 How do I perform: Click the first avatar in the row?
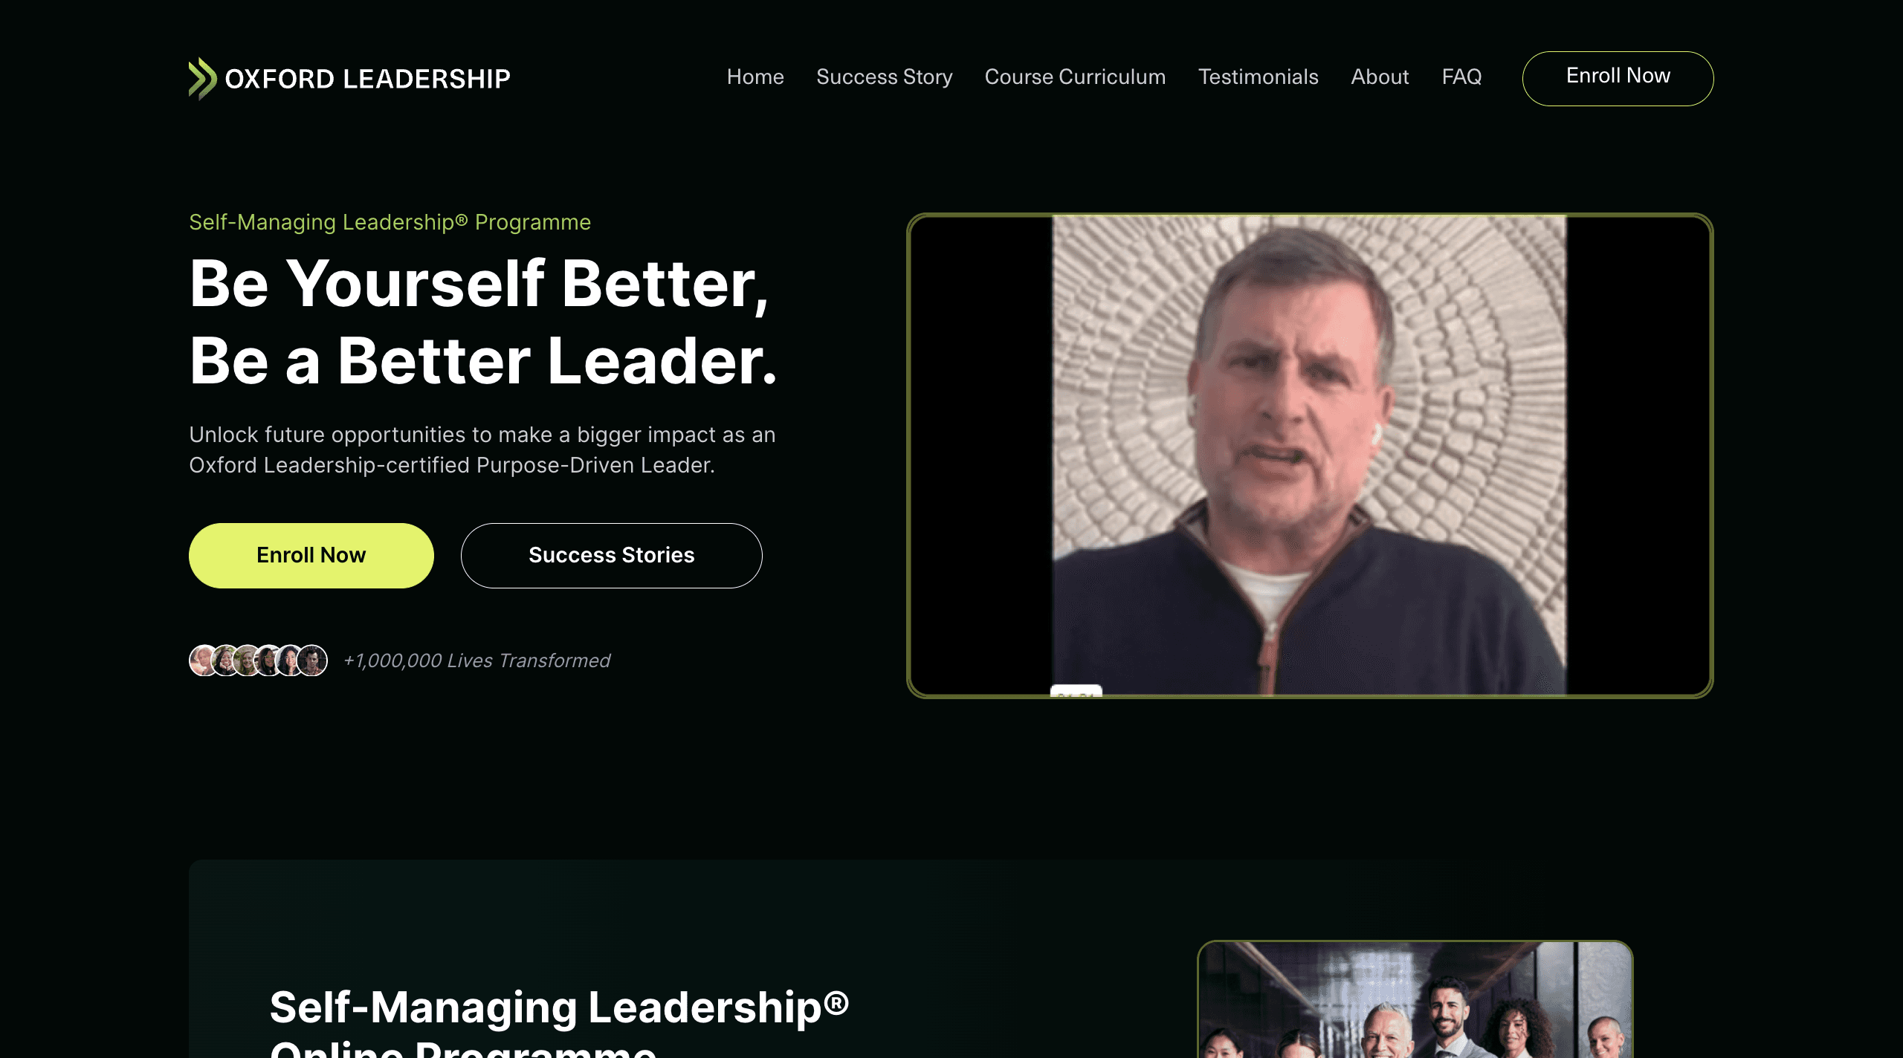[x=203, y=660]
